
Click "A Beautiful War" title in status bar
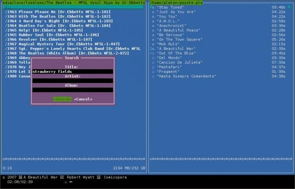point(41,177)
